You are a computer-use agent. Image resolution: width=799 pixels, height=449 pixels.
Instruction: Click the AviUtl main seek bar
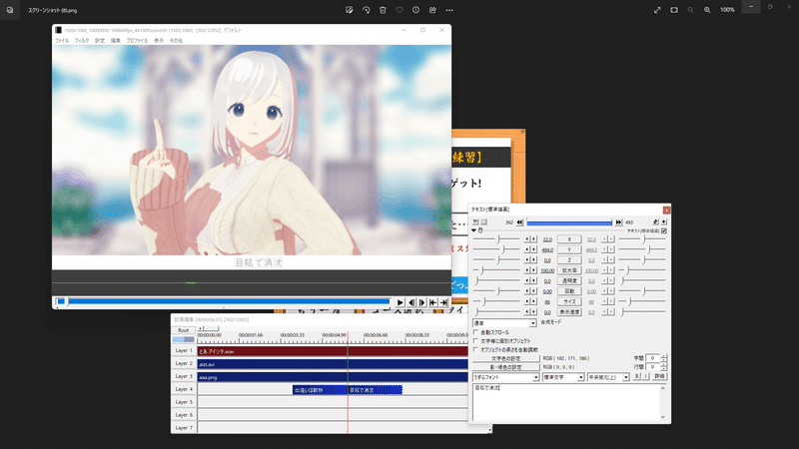click(x=223, y=302)
